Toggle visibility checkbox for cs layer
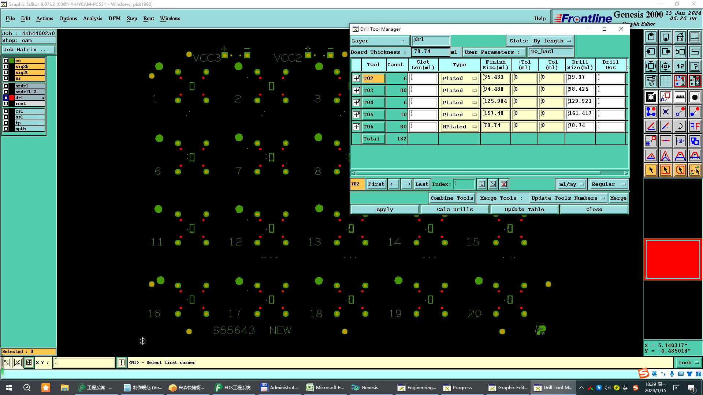The height and width of the screenshot is (395, 703). pyautogui.click(x=6, y=61)
